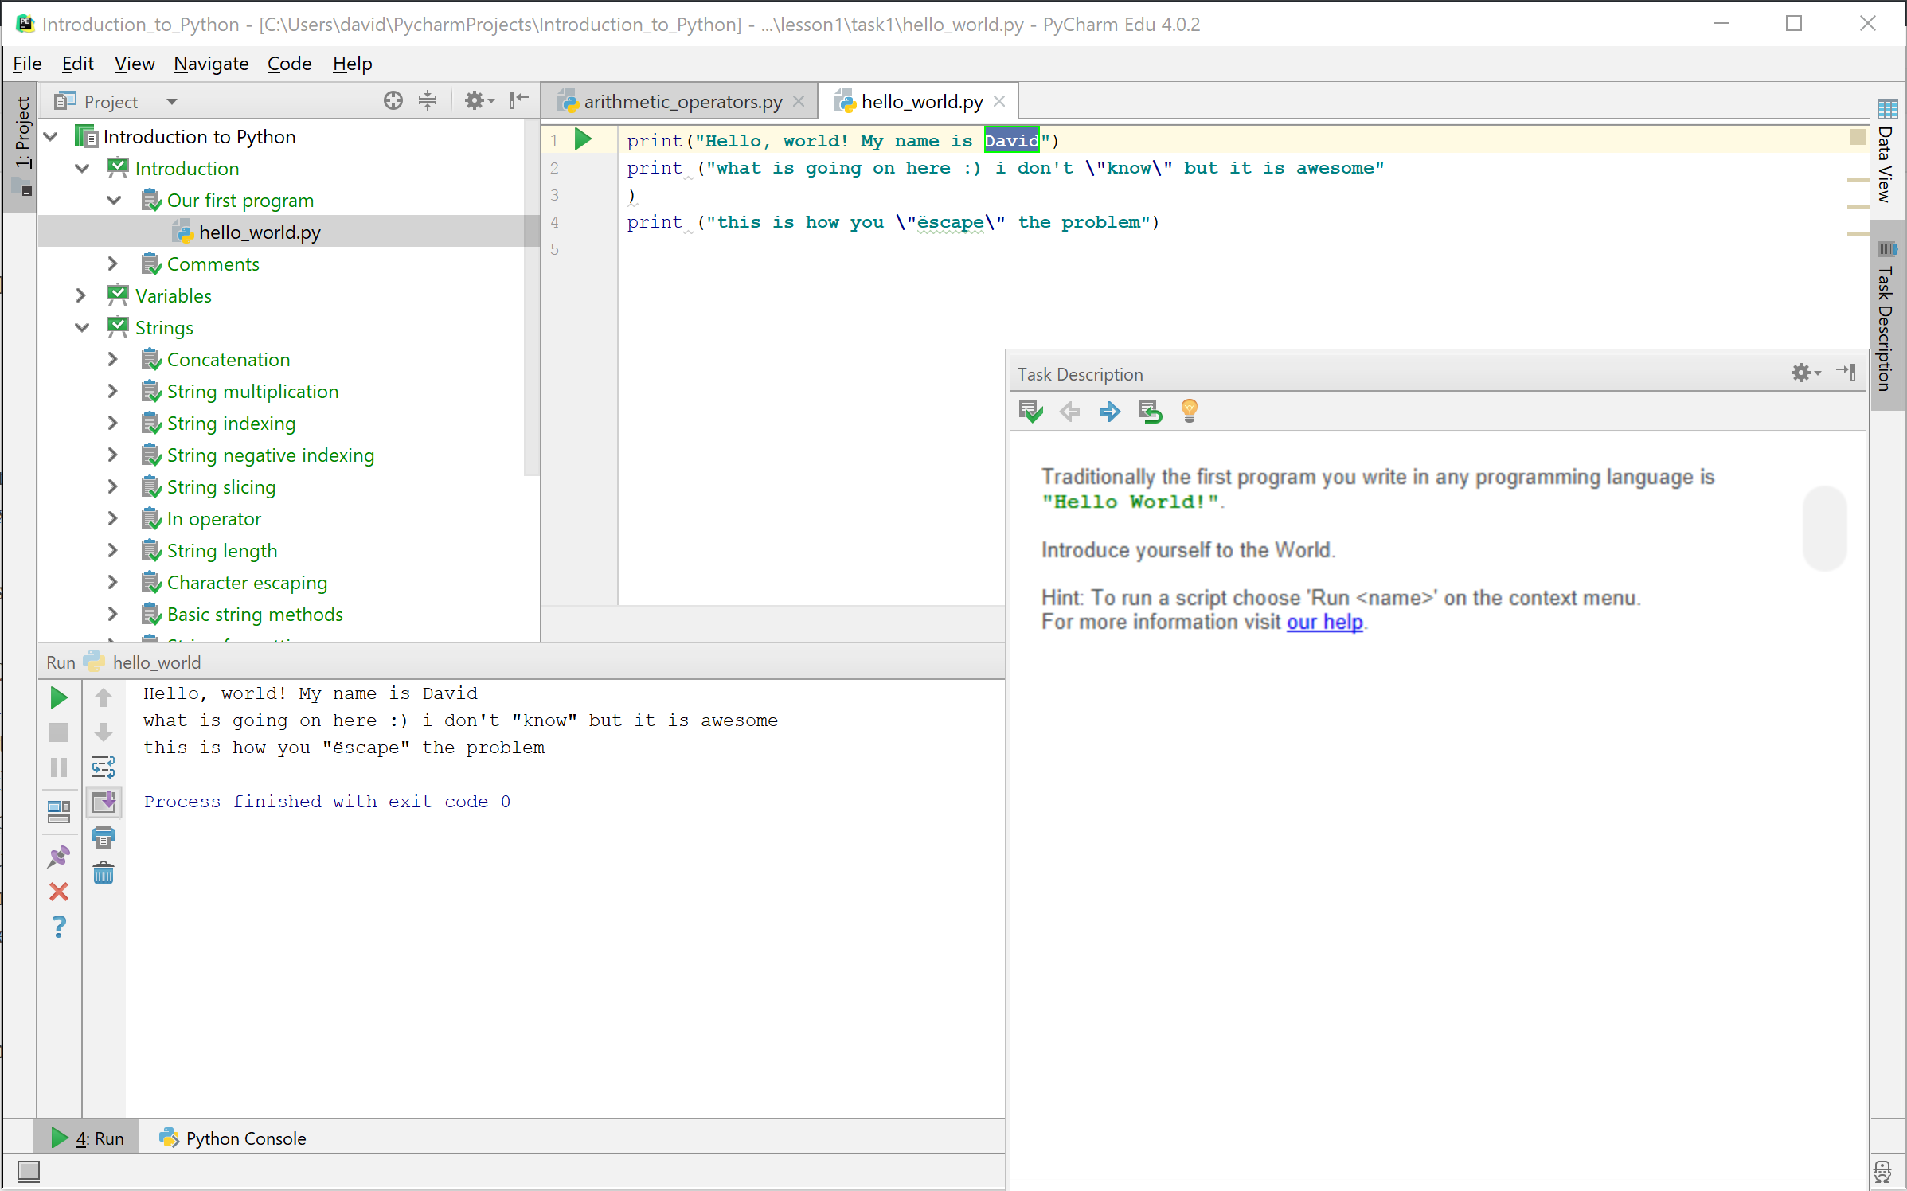Toggle the 4: Run tool window
This screenshot has width=1907, height=1191.
click(88, 1138)
